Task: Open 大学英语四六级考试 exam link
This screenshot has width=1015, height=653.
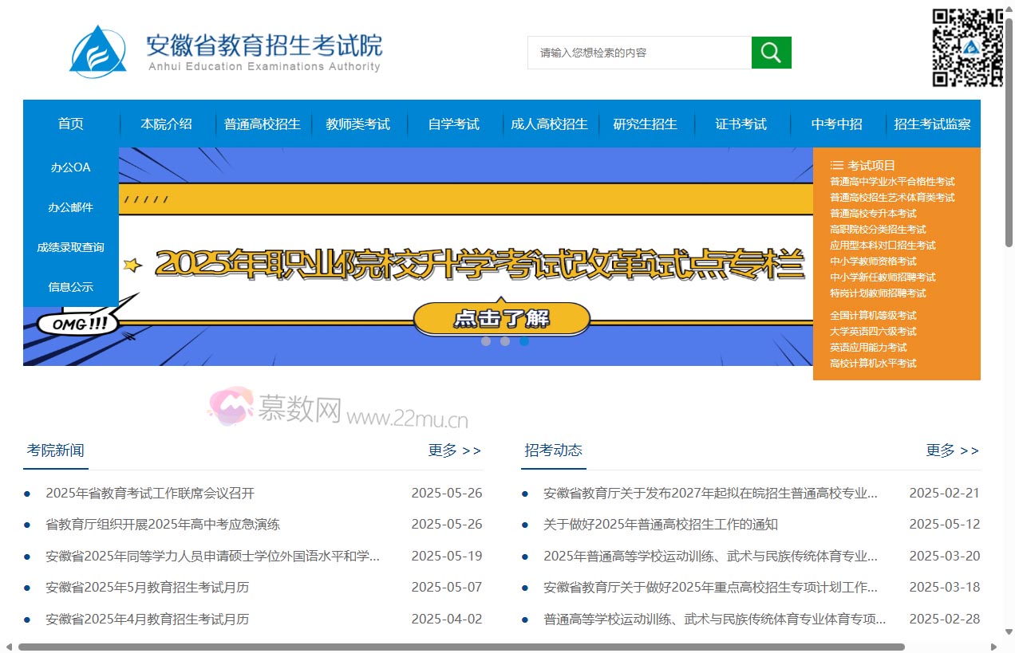Action: [872, 332]
